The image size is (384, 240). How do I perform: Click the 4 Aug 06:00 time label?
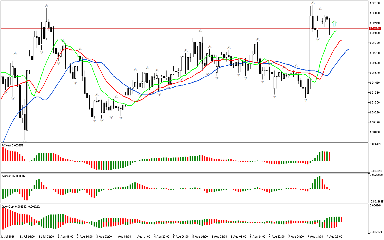pos(123,236)
